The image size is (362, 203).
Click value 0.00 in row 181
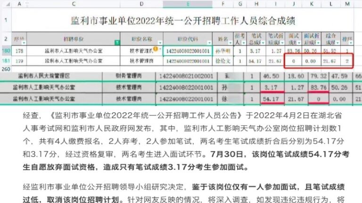click(x=312, y=61)
